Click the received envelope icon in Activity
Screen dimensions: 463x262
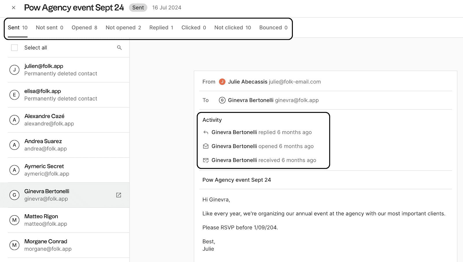click(x=206, y=160)
